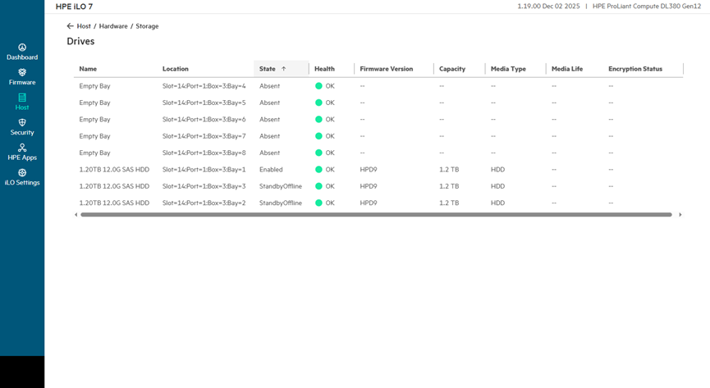This screenshot has width=710, height=388.
Task: Click green health status of Enabled drive
Action: (318, 170)
